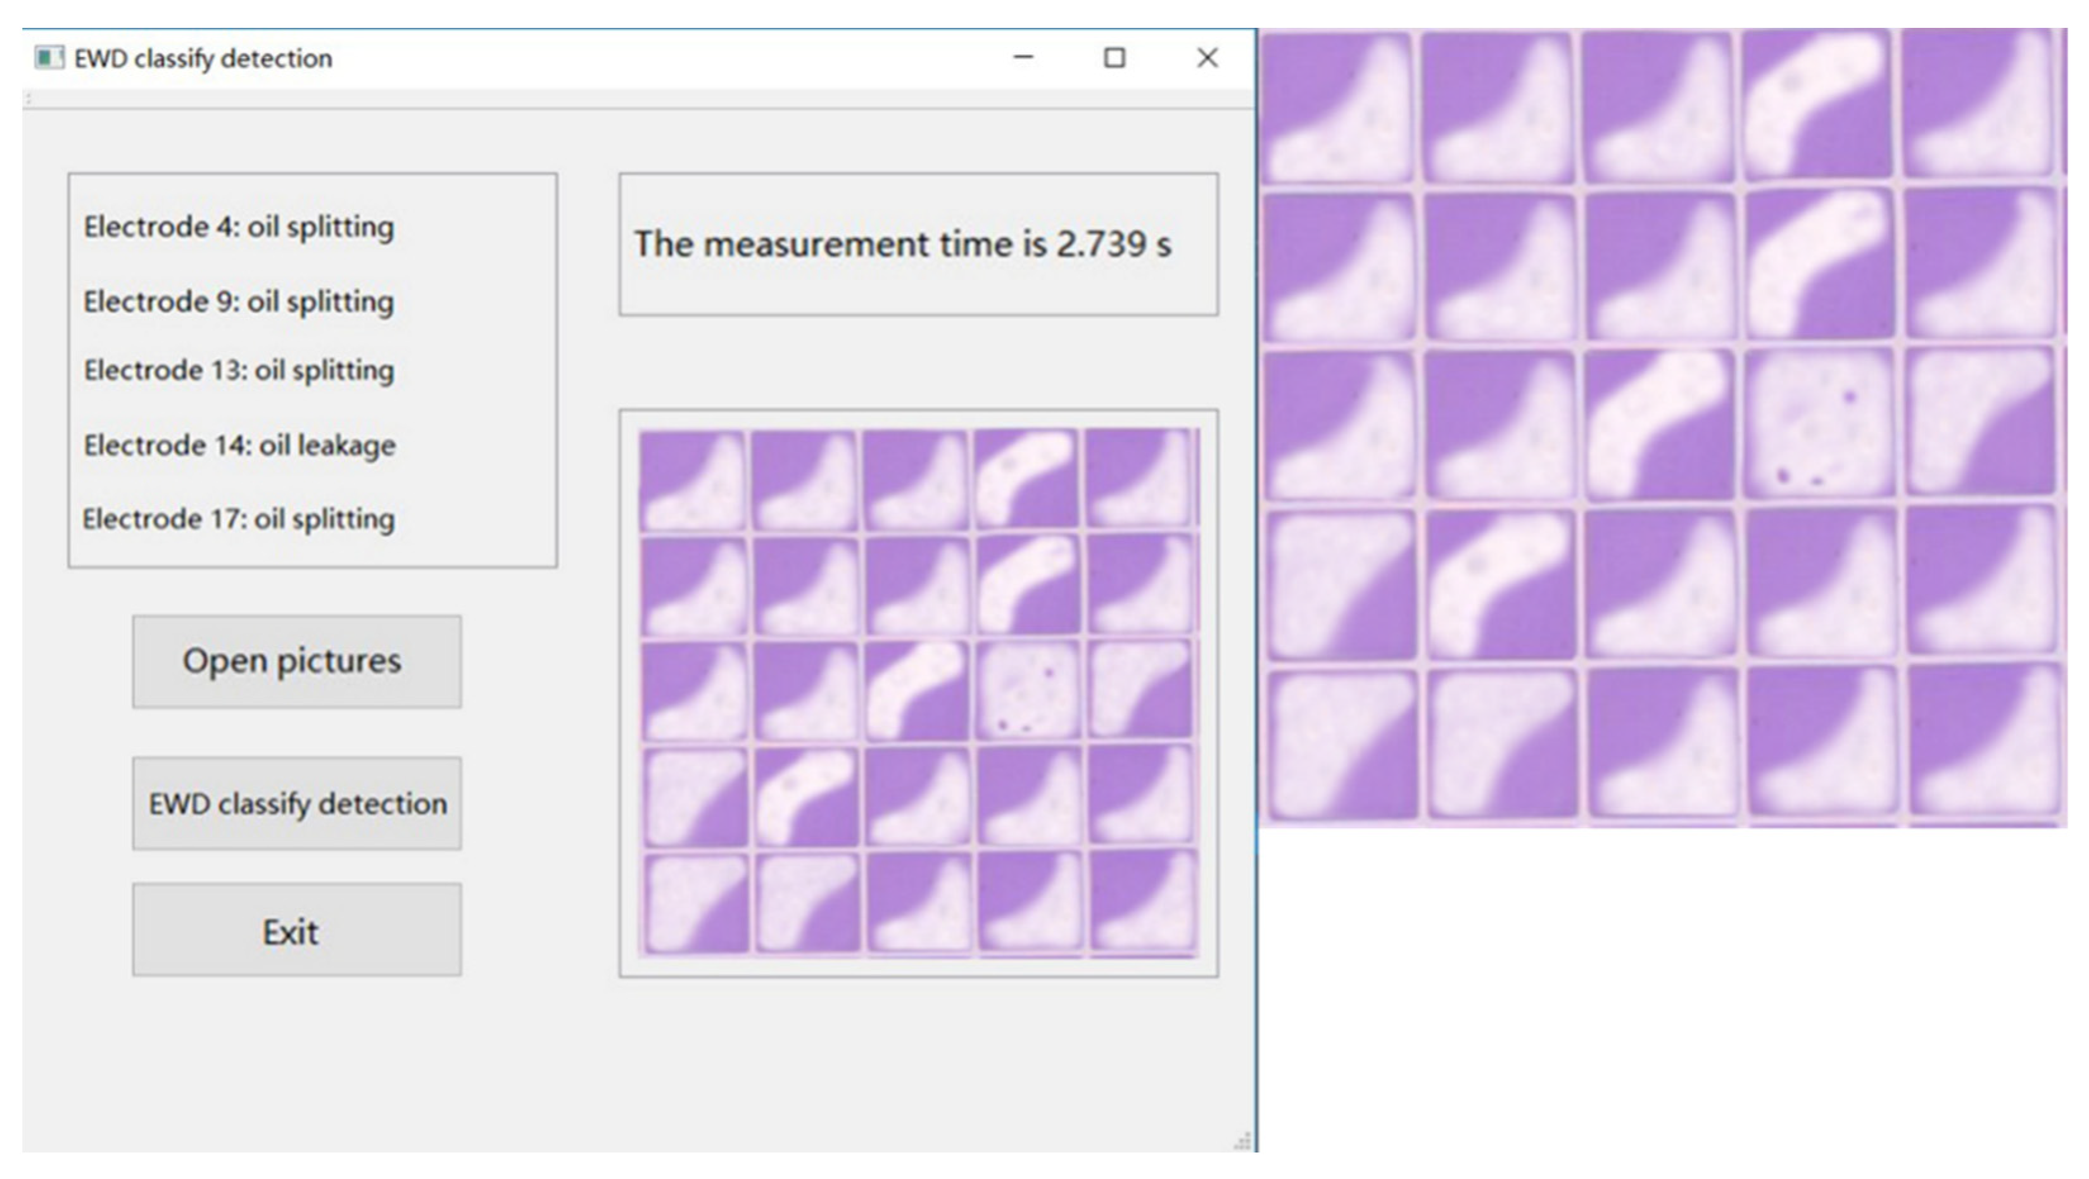The height and width of the screenshot is (1179, 2089).
Task: Click the top-left pixel in large image
Action: point(1338,107)
